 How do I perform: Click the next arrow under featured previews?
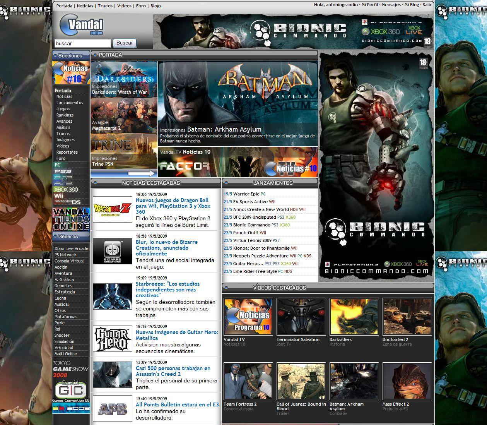[x=141, y=173]
